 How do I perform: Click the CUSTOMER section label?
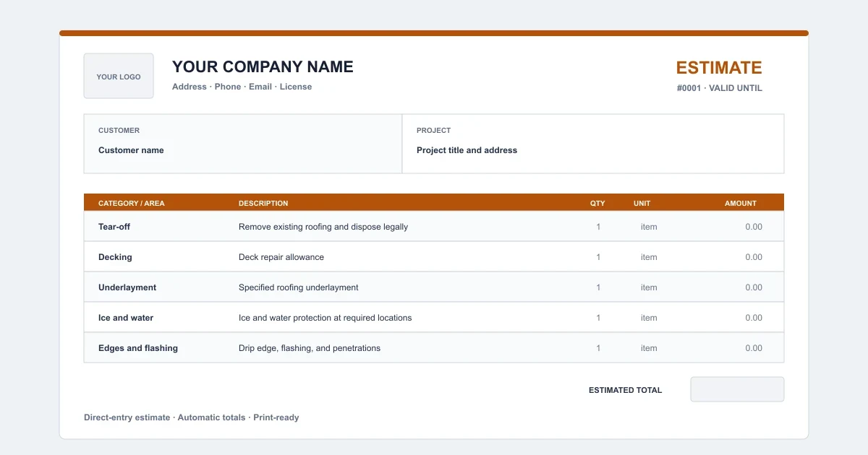119,131
